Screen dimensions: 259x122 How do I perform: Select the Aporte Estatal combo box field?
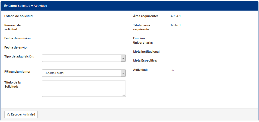click(84, 73)
